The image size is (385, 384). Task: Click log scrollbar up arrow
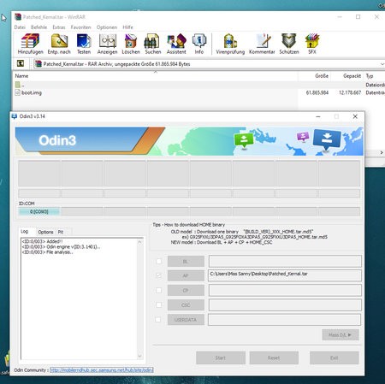tap(139, 242)
